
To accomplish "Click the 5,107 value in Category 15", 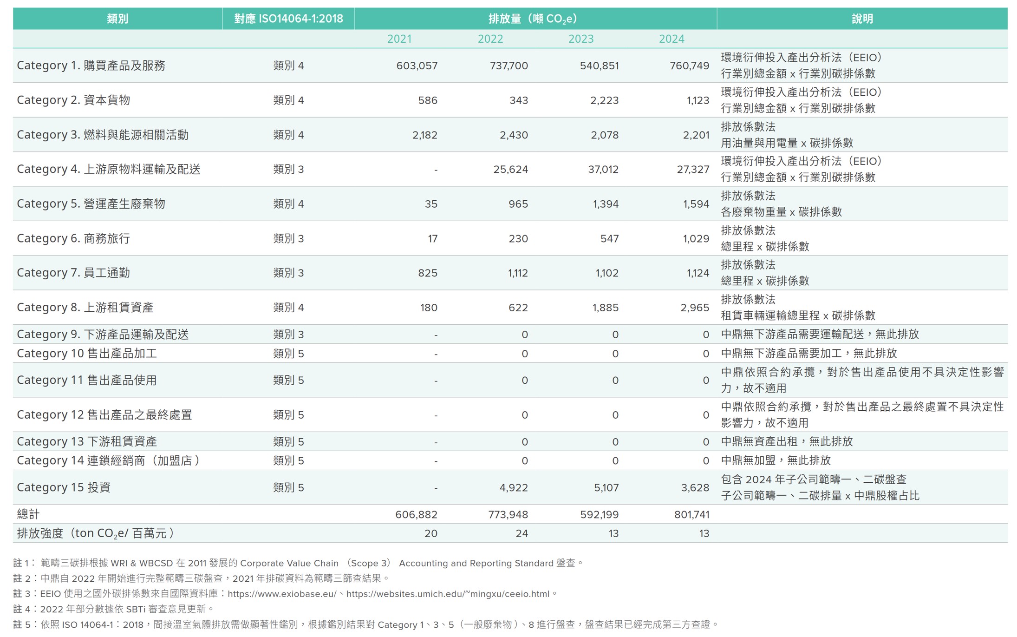I will [606, 487].
